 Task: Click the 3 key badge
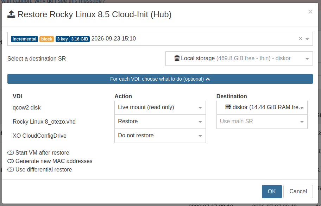62,39
